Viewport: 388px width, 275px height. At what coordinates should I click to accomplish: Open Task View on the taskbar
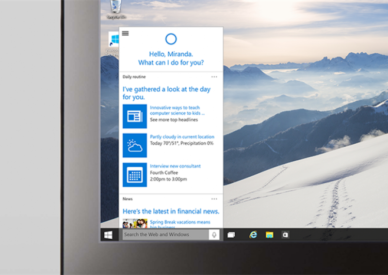click(231, 235)
